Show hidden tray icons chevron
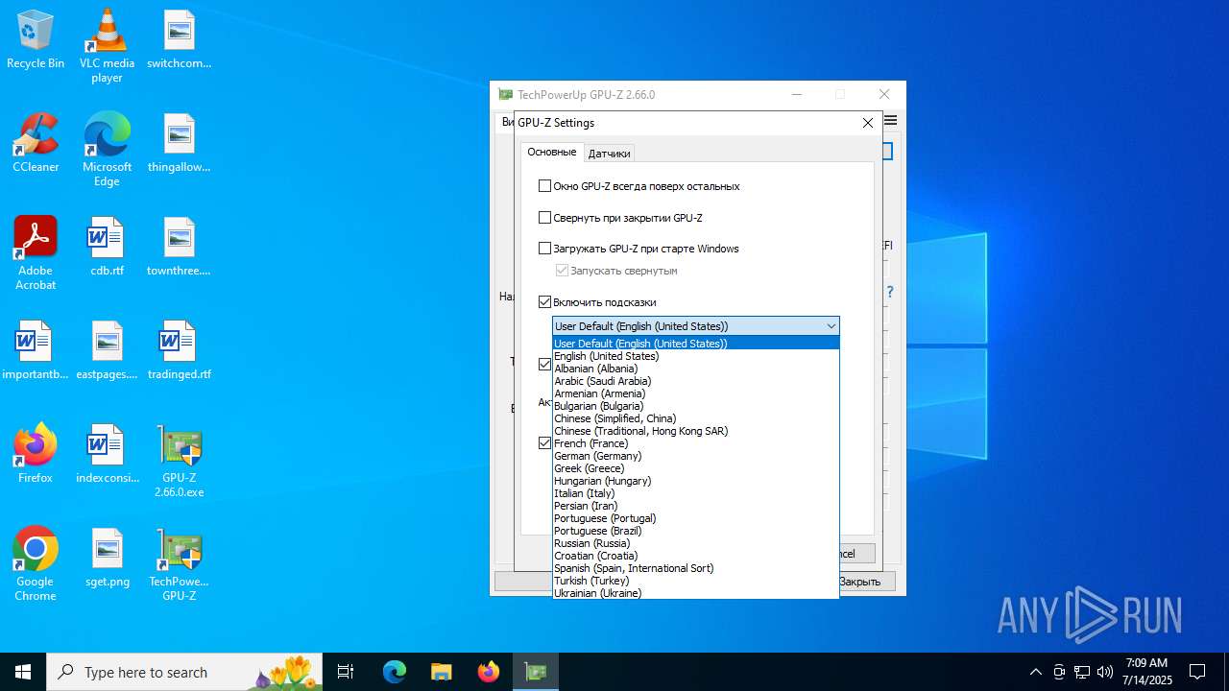 [1035, 672]
